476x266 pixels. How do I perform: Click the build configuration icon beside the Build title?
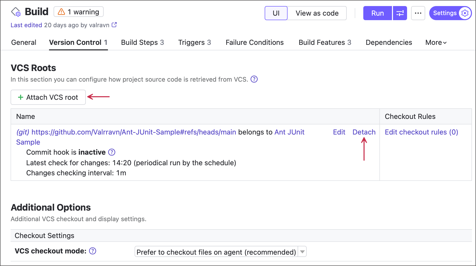coord(16,12)
